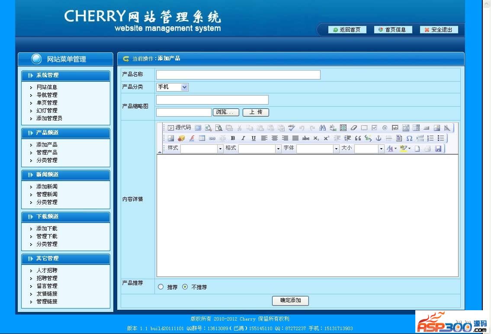Justify text alignment

coord(295,138)
